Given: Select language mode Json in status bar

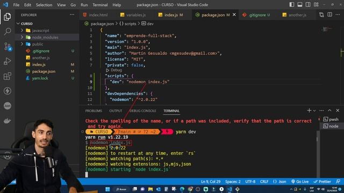Looking at the screenshot, I should click(x=279, y=182).
